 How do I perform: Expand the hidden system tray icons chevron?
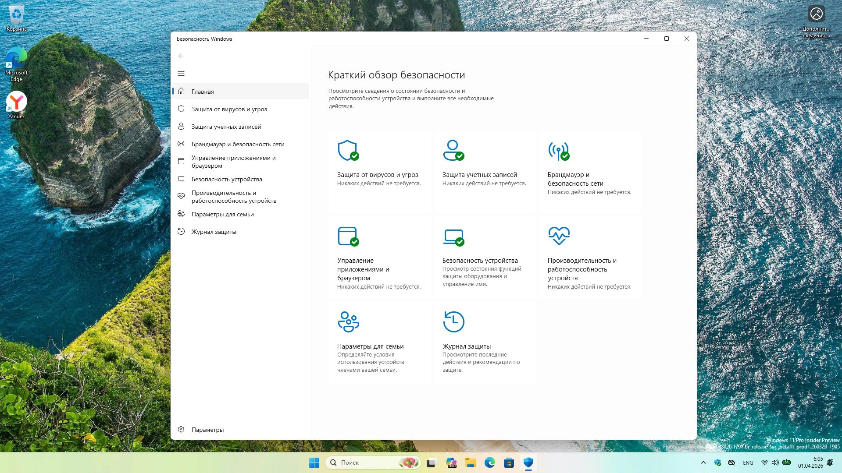[x=703, y=462]
